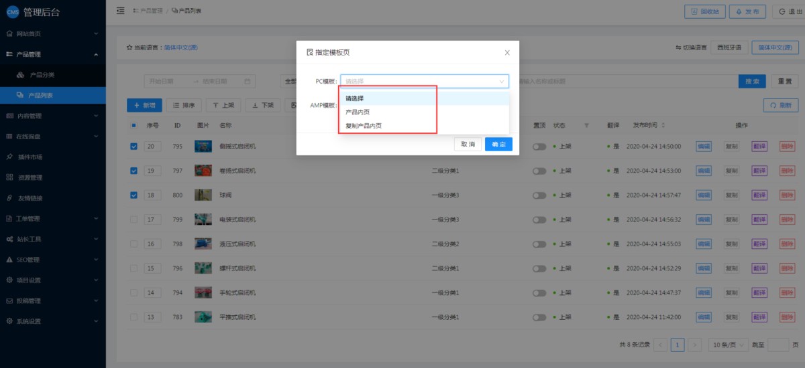This screenshot has height=368, width=805.
Task: Open the PC模板 dropdown field
Action: click(424, 82)
